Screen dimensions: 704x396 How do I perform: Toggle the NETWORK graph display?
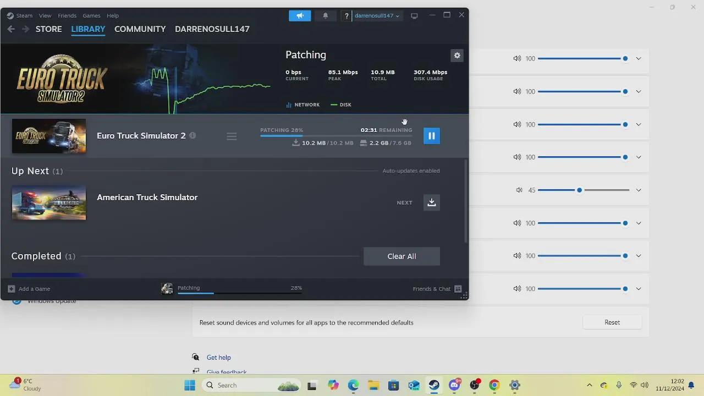[303, 105]
